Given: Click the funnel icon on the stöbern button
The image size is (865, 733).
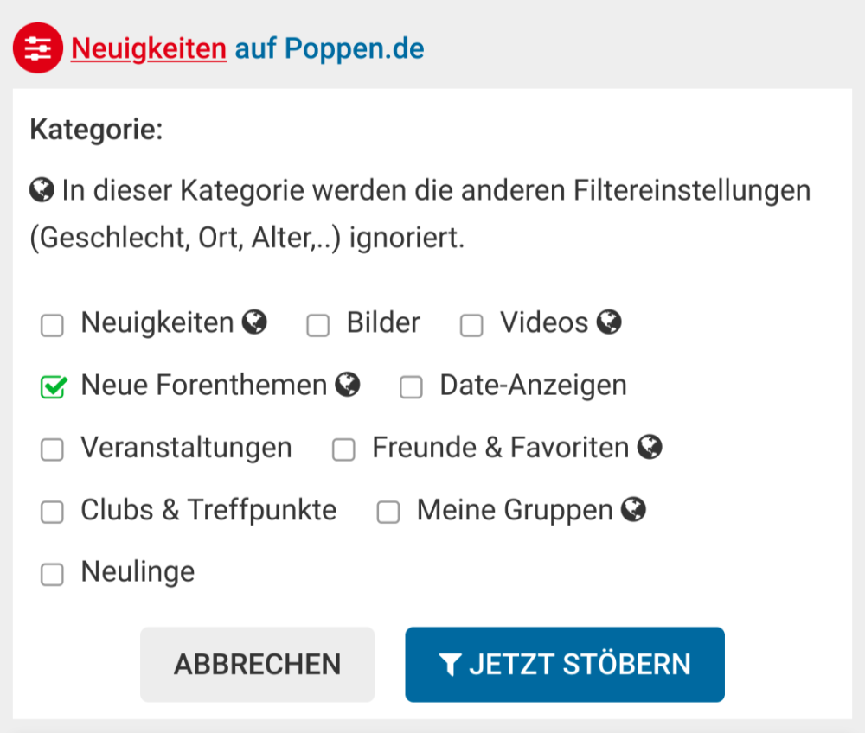Looking at the screenshot, I should click(x=452, y=665).
